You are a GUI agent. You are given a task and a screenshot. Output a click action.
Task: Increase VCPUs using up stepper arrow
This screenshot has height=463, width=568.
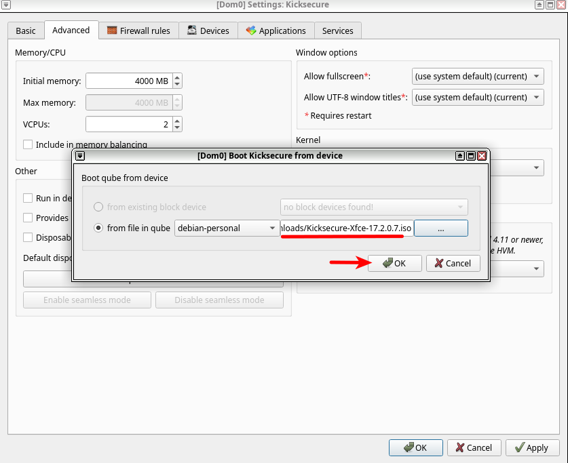point(177,121)
